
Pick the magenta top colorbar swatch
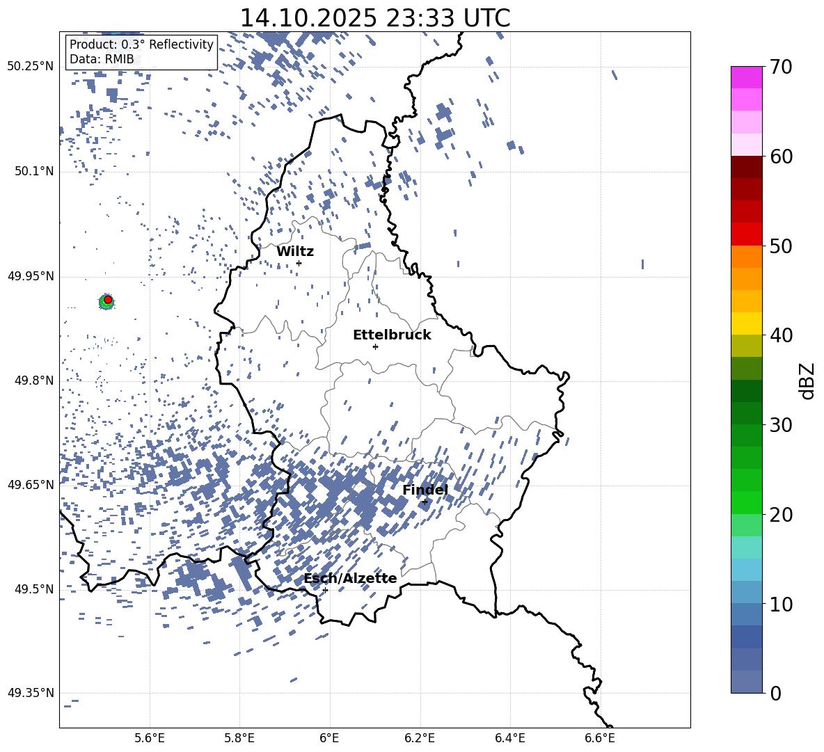click(x=746, y=77)
